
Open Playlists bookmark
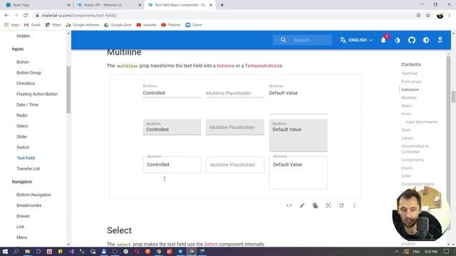171,25
